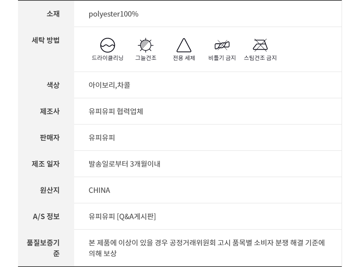The height and width of the screenshot is (267, 360).
Task: Click the polyester100% material value
Action: (x=113, y=14)
